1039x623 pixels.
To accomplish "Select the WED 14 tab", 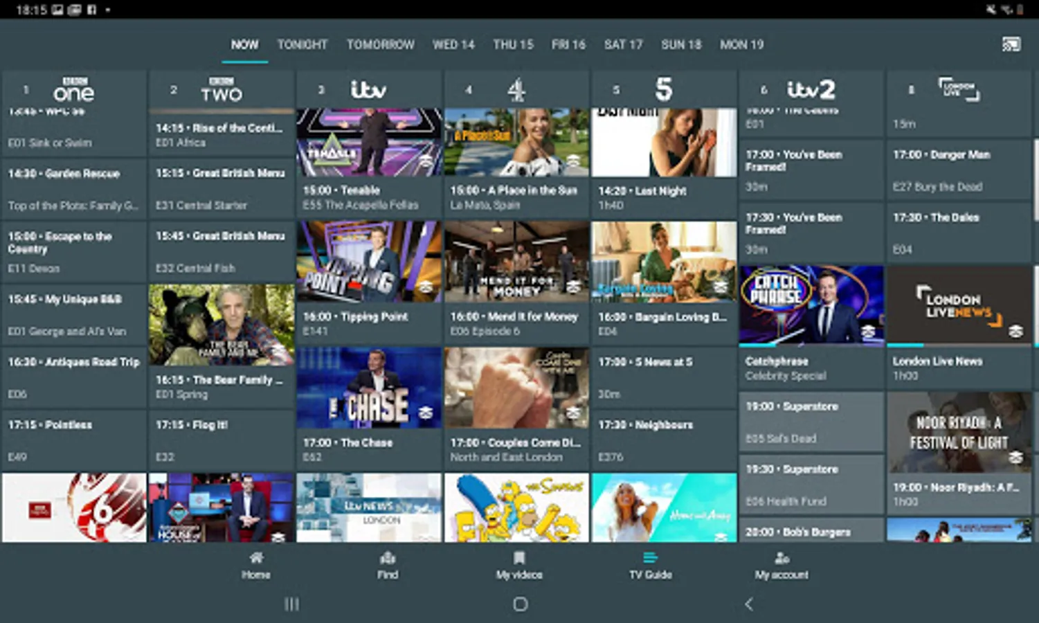I will [x=454, y=45].
